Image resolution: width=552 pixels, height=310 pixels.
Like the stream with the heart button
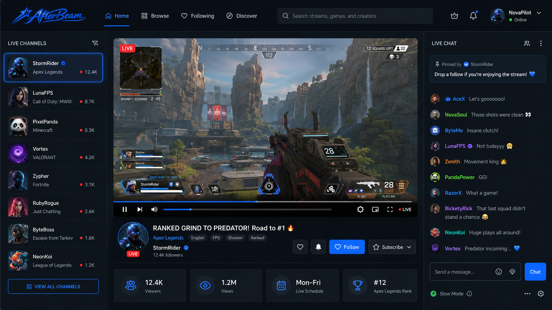pos(300,247)
